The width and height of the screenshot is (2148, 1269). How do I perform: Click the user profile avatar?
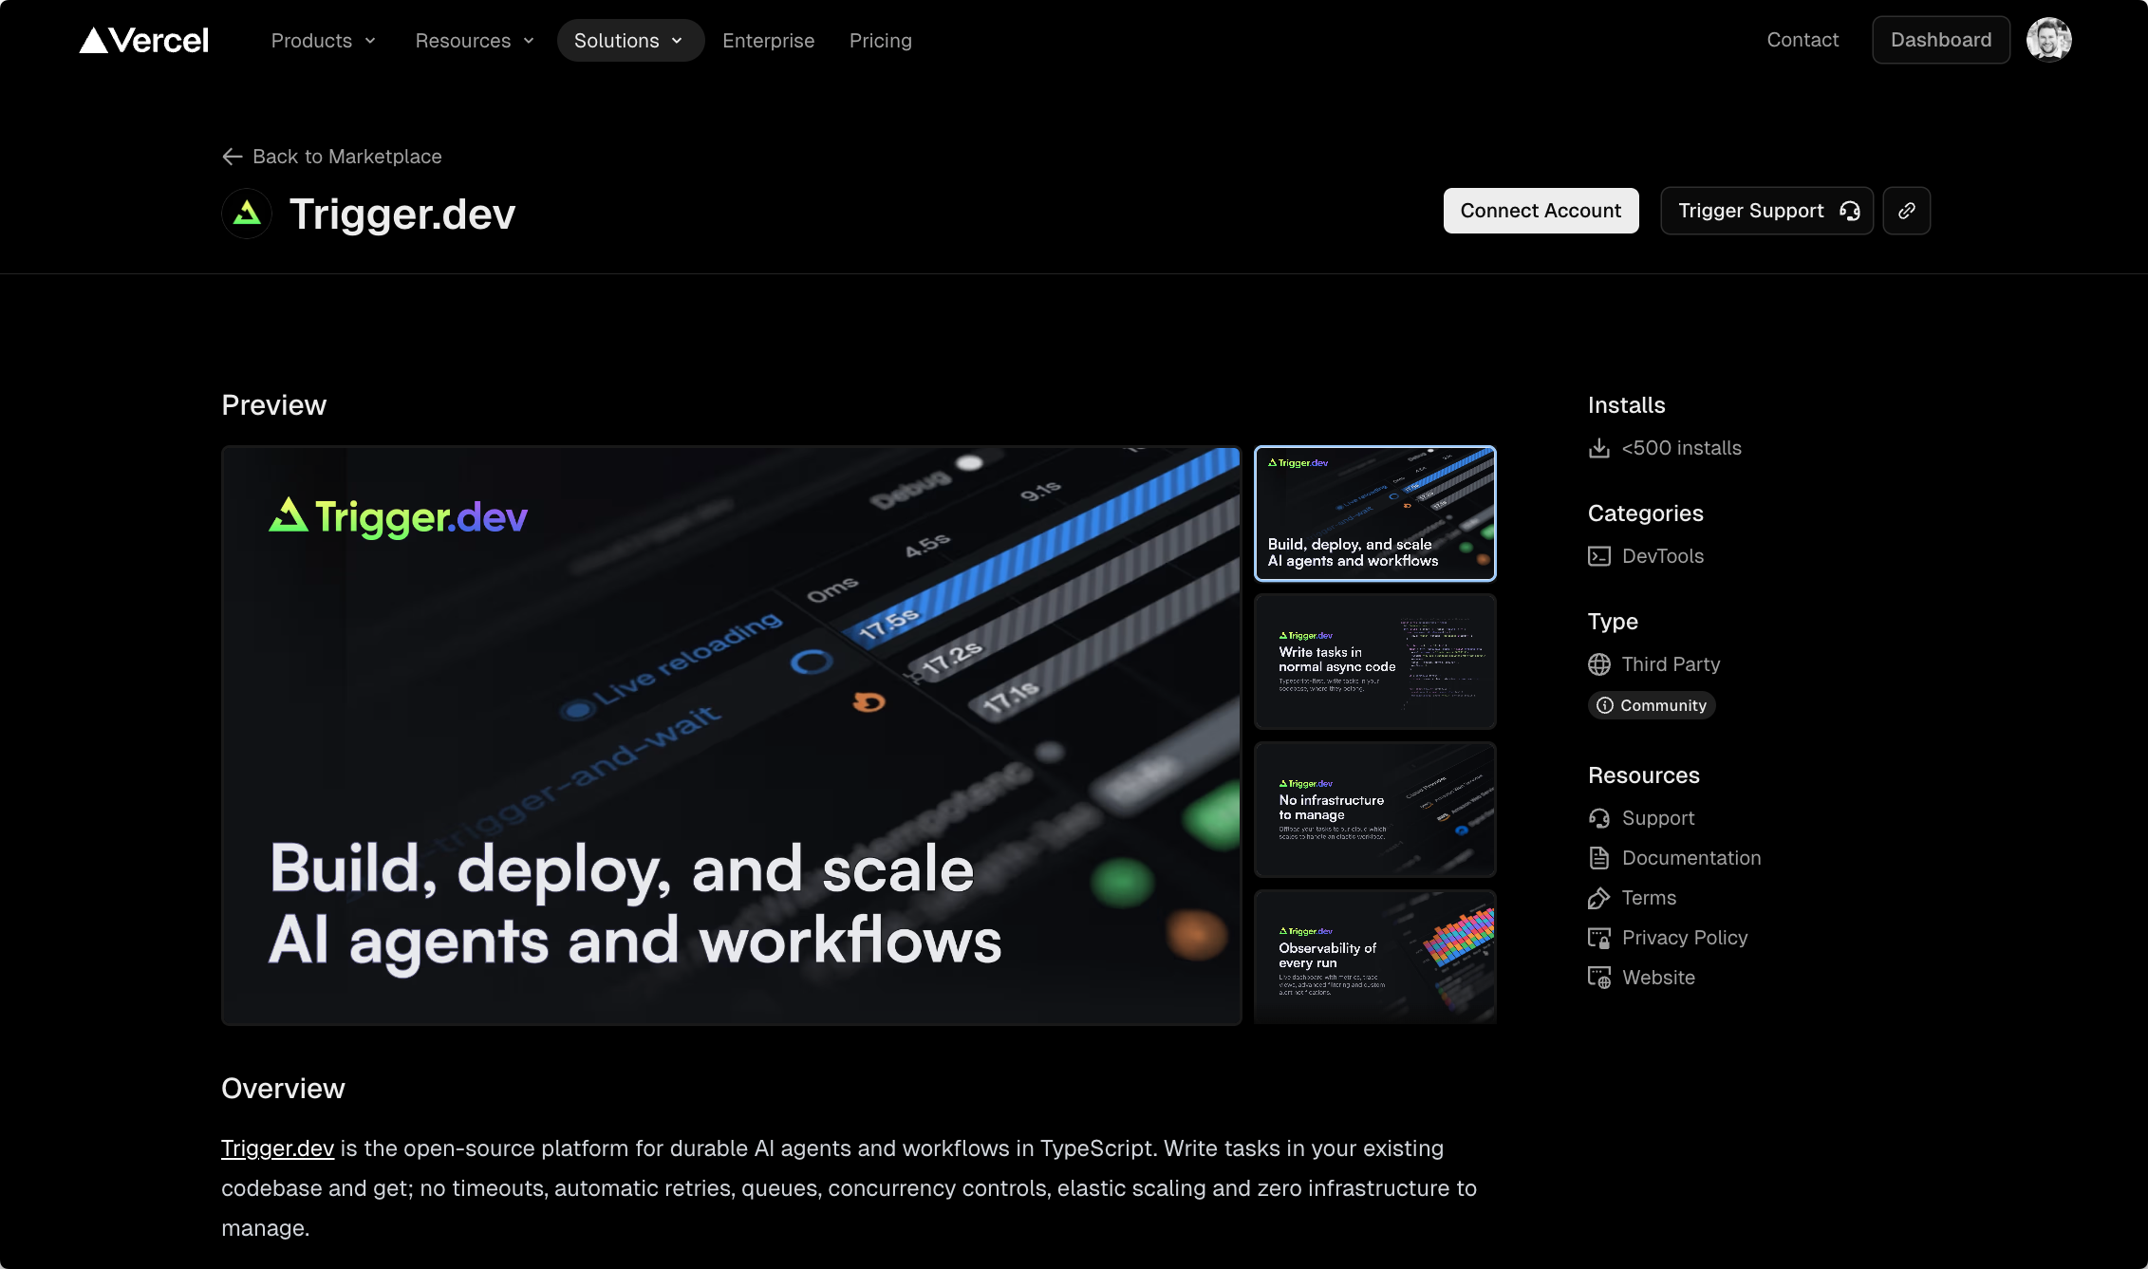[x=2048, y=40]
